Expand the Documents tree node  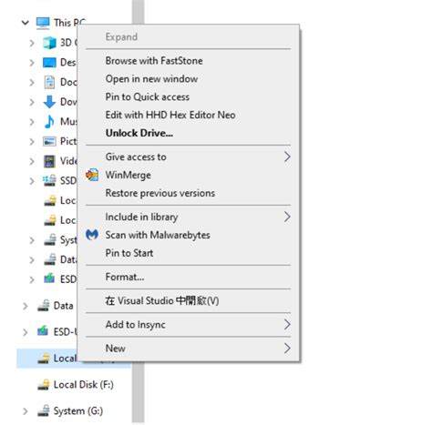point(32,83)
